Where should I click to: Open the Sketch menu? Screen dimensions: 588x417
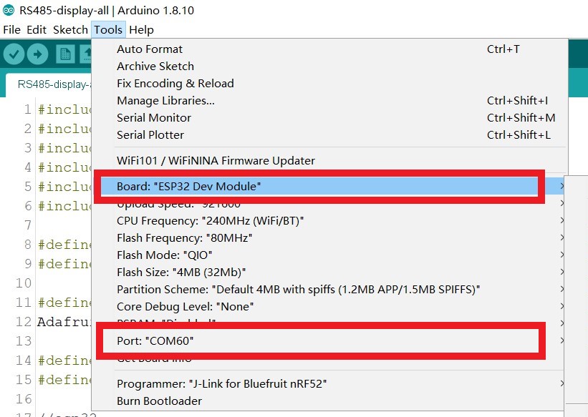coord(70,29)
